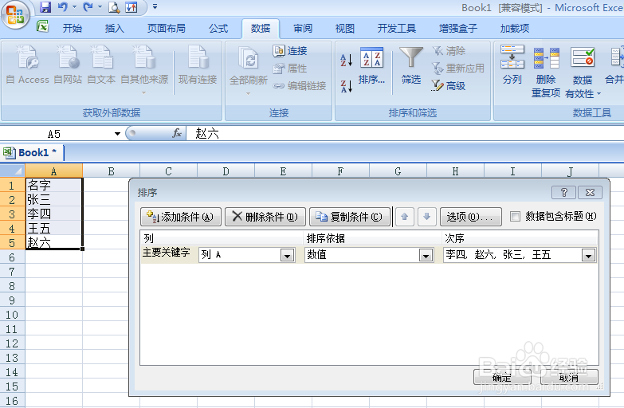Image resolution: width=624 pixels, height=408 pixels.
Task: Import data from text (自文本)
Action: [101, 65]
